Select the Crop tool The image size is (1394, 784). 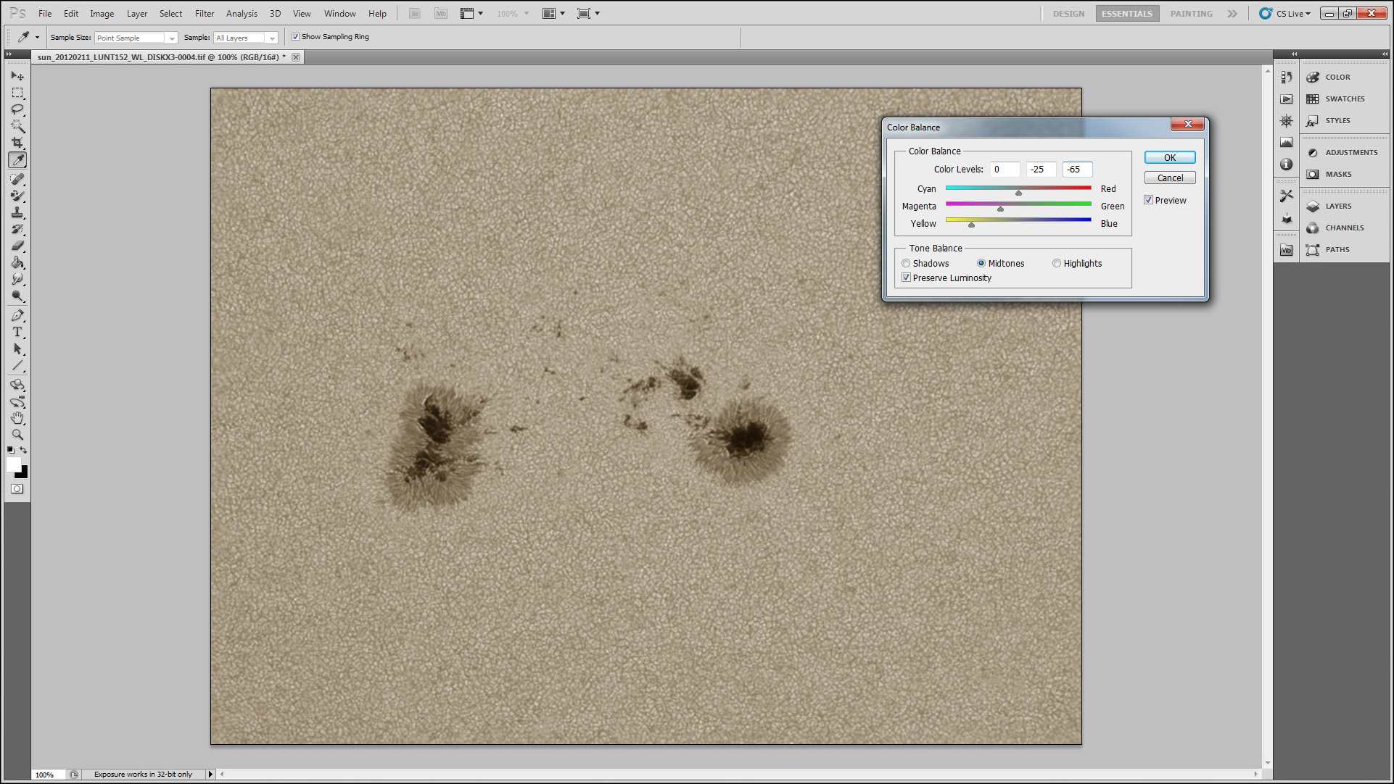[17, 143]
